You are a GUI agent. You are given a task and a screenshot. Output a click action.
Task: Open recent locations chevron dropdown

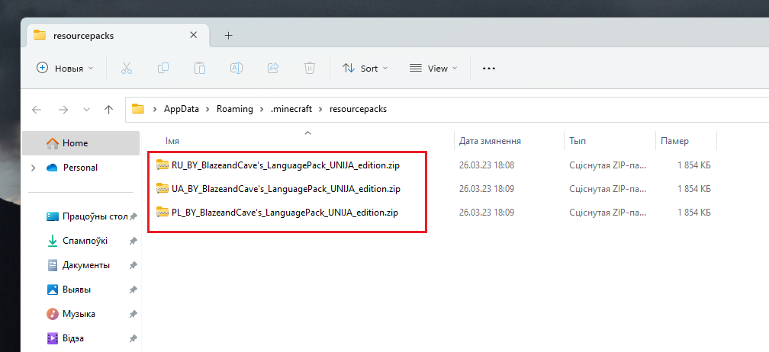(x=87, y=110)
